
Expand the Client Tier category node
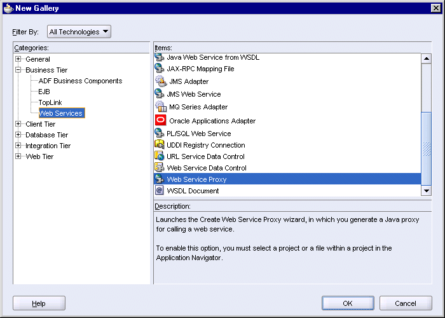click(18, 124)
